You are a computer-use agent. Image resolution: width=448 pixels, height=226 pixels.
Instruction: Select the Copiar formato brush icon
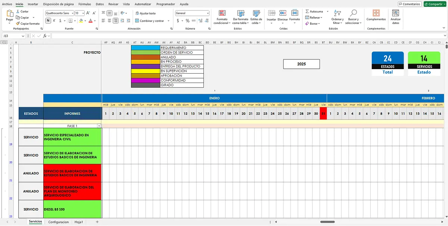point(18,24)
